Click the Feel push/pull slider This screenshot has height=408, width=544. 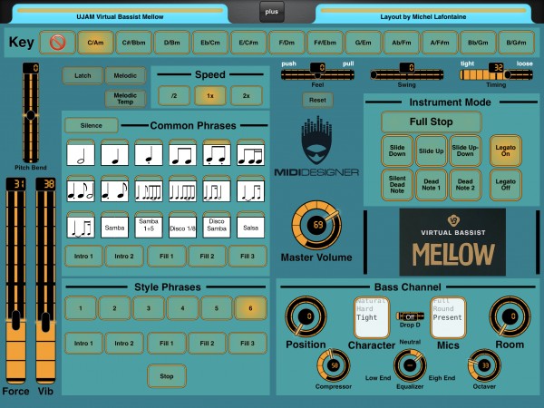click(317, 74)
